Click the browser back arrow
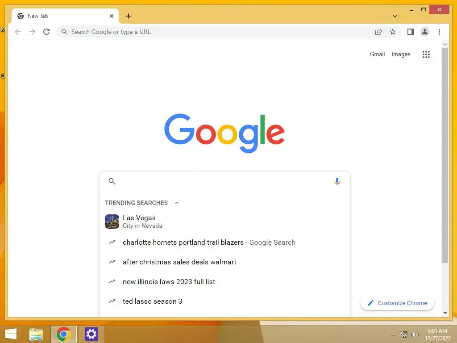457x343 pixels. pos(18,32)
